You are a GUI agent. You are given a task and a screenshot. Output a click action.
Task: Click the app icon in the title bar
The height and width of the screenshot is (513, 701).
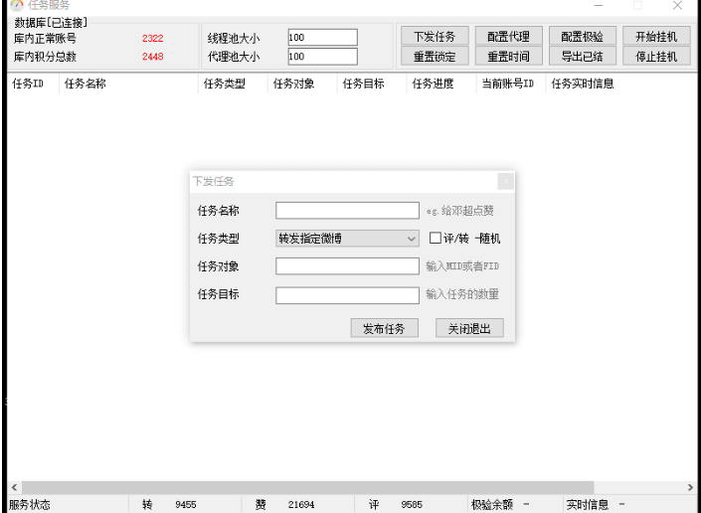(x=17, y=5)
